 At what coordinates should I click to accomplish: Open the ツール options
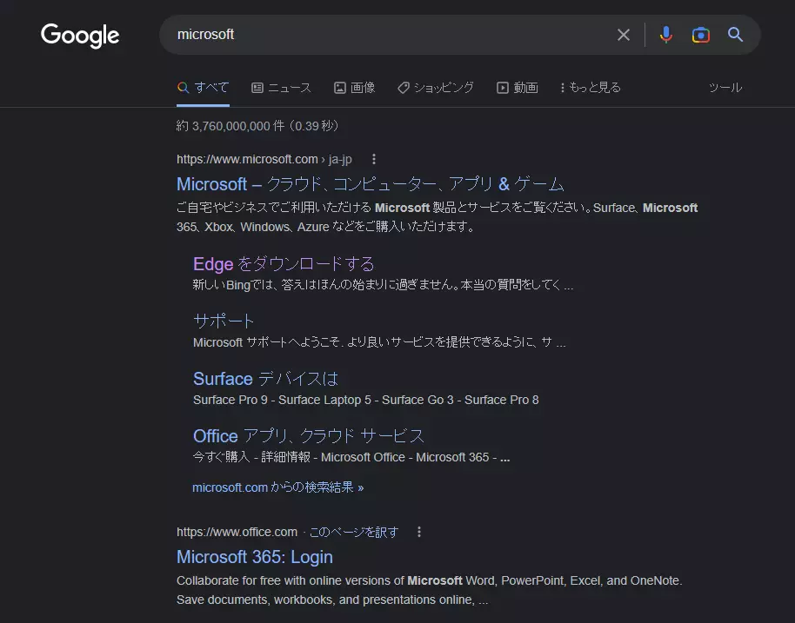[x=725, y=88]
